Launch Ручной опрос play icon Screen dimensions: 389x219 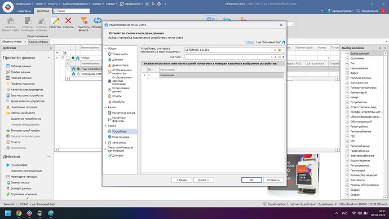coord(8,165)
